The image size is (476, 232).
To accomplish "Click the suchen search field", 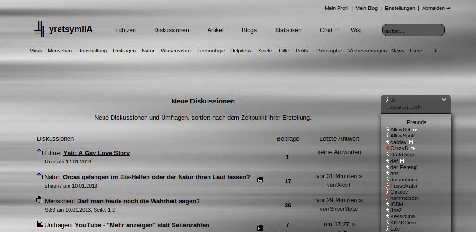I will click(413, 31).
